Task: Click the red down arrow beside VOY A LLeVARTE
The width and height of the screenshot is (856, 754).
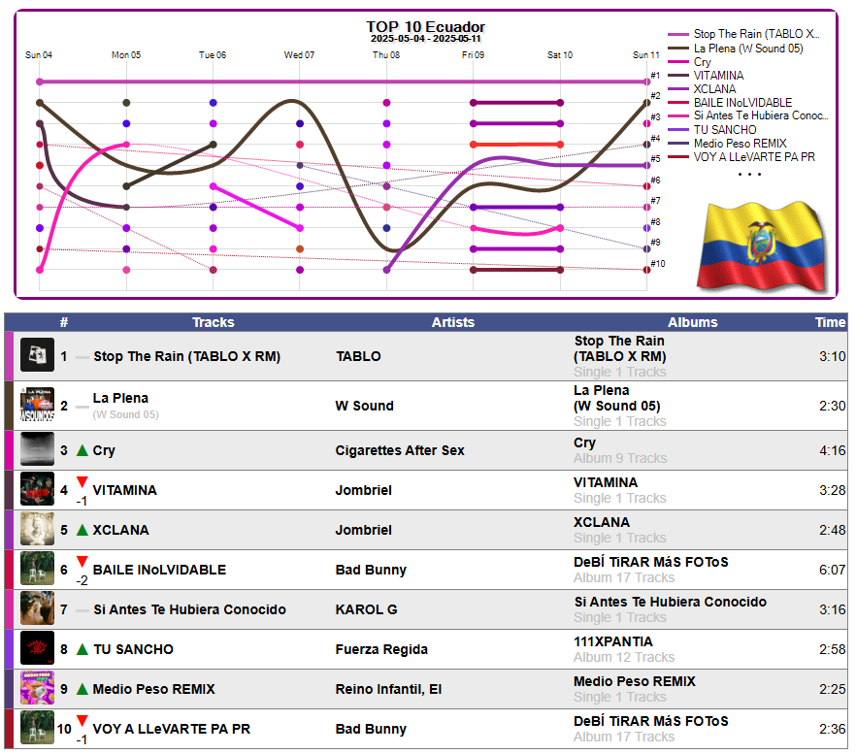Action: [x=82, y=721]
